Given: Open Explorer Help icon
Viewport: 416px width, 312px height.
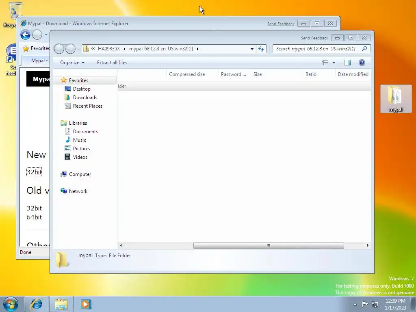Looking at the screenshot, I should click(x=362, y=63).
